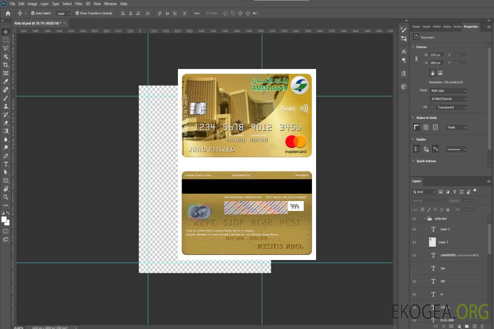Click the canvas width W field
This screenshot has height=329, width=494.
[x=436, y=55]
